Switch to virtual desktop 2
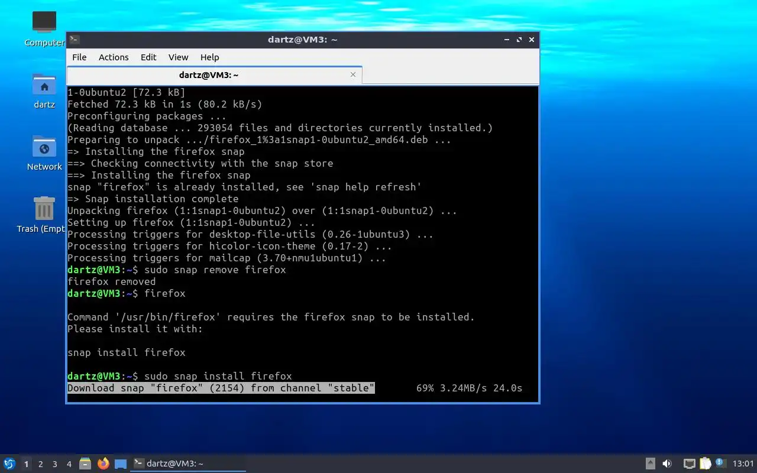The image size is (757, 473). point(40,464)
